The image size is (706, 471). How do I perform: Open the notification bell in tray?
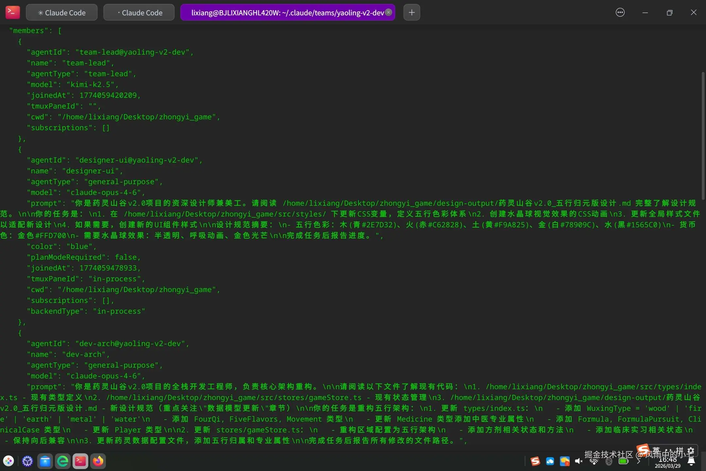(x=691, y=461)
